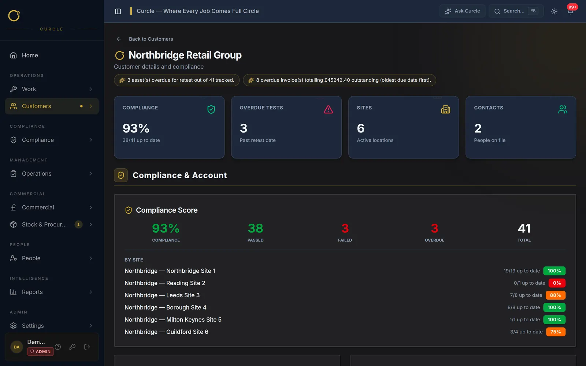This screenshot has width=586, height=366.
Task: Click the shield icon beside Compliance & Account
Action: pyautogui.click(x=121, y=175)
